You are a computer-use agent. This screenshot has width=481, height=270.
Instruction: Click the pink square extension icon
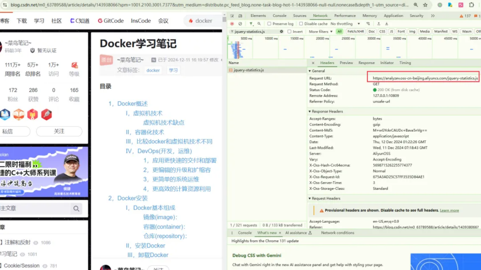pyautogui.click(x=461, y=5)
